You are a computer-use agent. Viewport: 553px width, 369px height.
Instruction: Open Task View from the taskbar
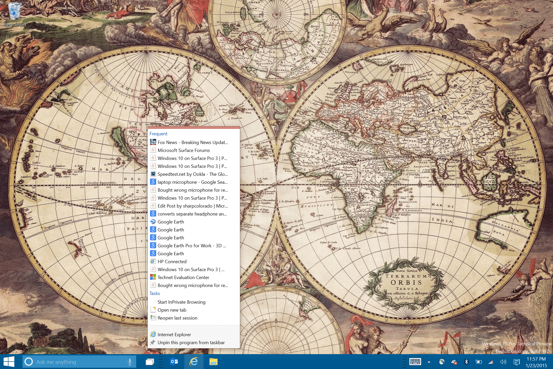point(150,362)
